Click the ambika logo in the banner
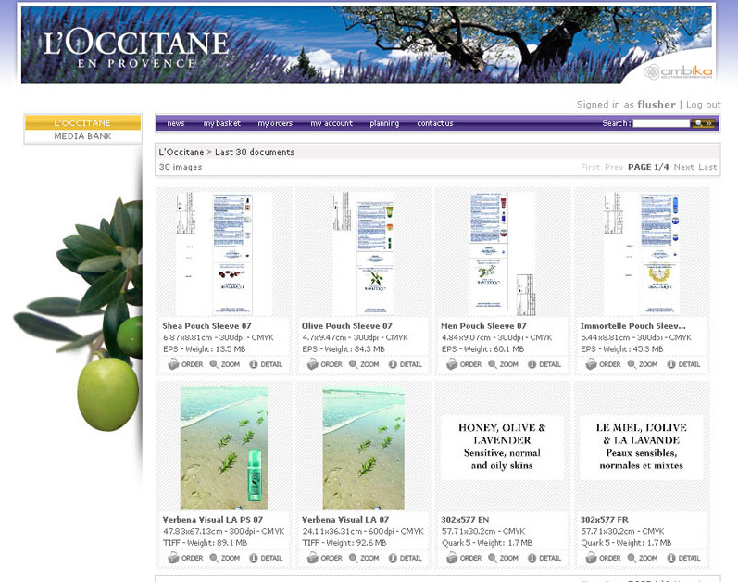738x582 pixels. coord(678,71)
